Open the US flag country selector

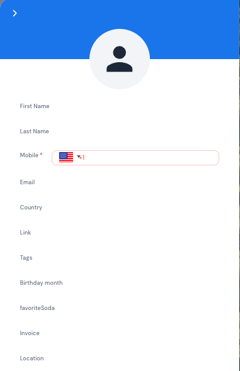(x=66, y=157)
